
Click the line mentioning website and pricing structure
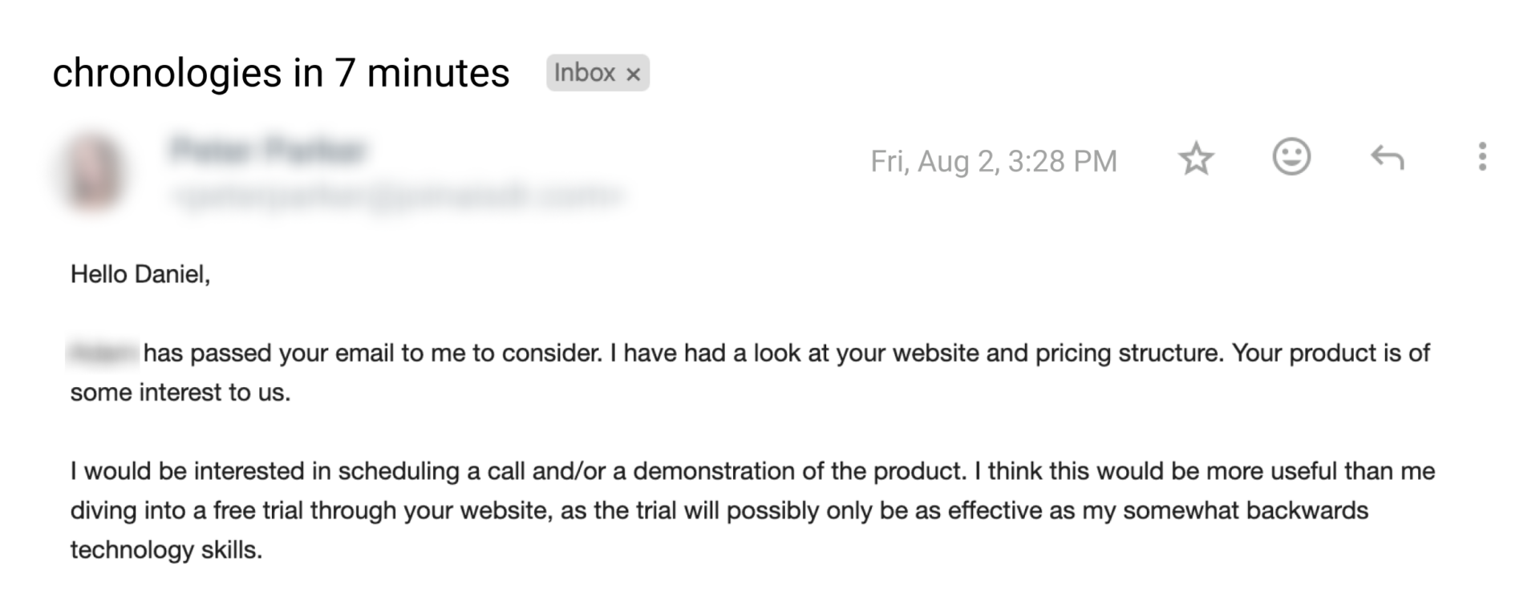point(786,353)
